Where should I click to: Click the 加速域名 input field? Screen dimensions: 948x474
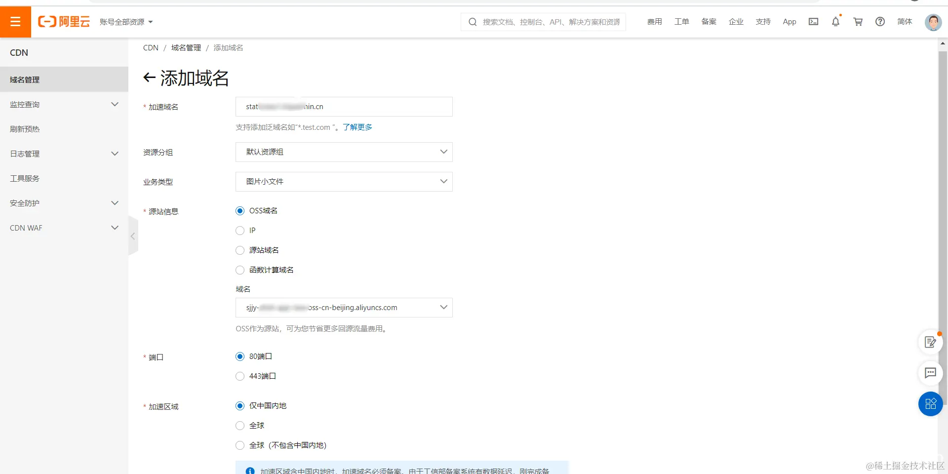344,107
